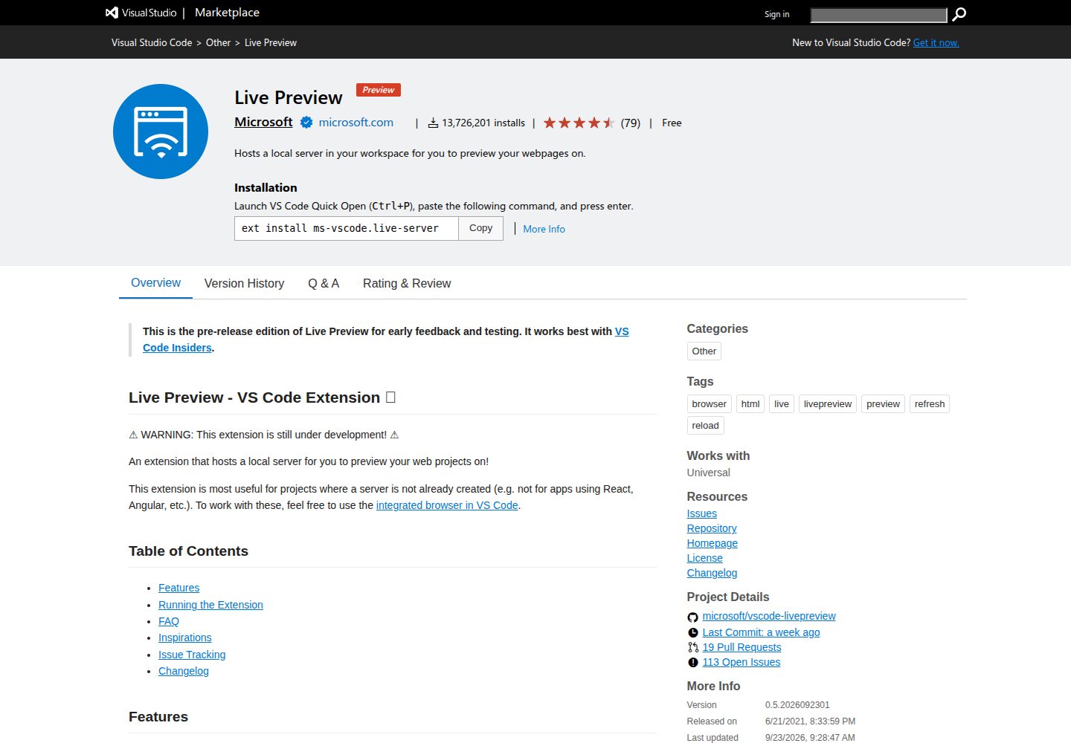
Task: Open the Microsoft publisher link
Action: pyautogui.click(x=263, y=122)
